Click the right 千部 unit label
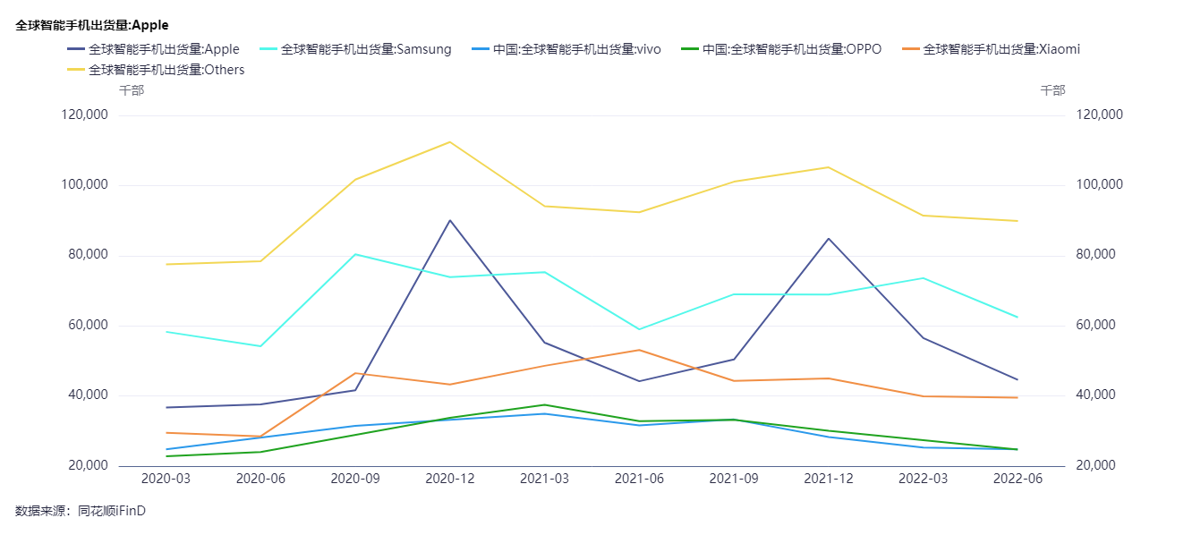Screen dimensions: 1184x535 [x=1053, y=90]
